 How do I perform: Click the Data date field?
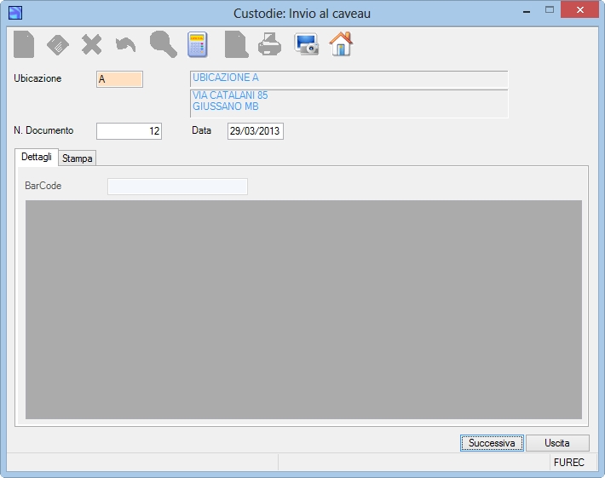pyautogui.click(x=256, y=131)
